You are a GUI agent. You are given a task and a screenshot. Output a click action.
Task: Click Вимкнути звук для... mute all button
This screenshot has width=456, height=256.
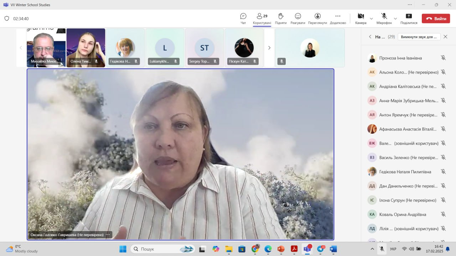419,37
